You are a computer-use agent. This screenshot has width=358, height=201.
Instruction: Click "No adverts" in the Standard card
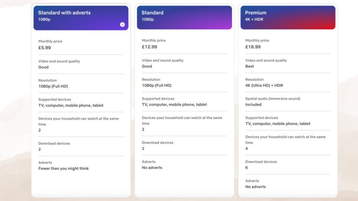(152, 167)
